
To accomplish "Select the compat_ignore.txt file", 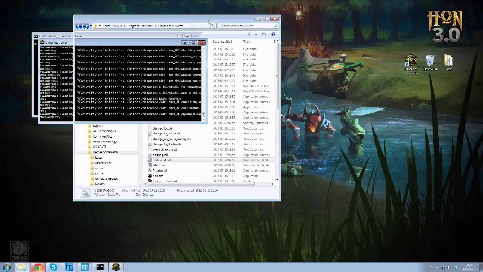I will (165, 150).
